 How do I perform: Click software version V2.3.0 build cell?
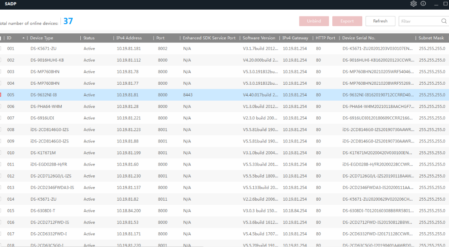point(260,118)
